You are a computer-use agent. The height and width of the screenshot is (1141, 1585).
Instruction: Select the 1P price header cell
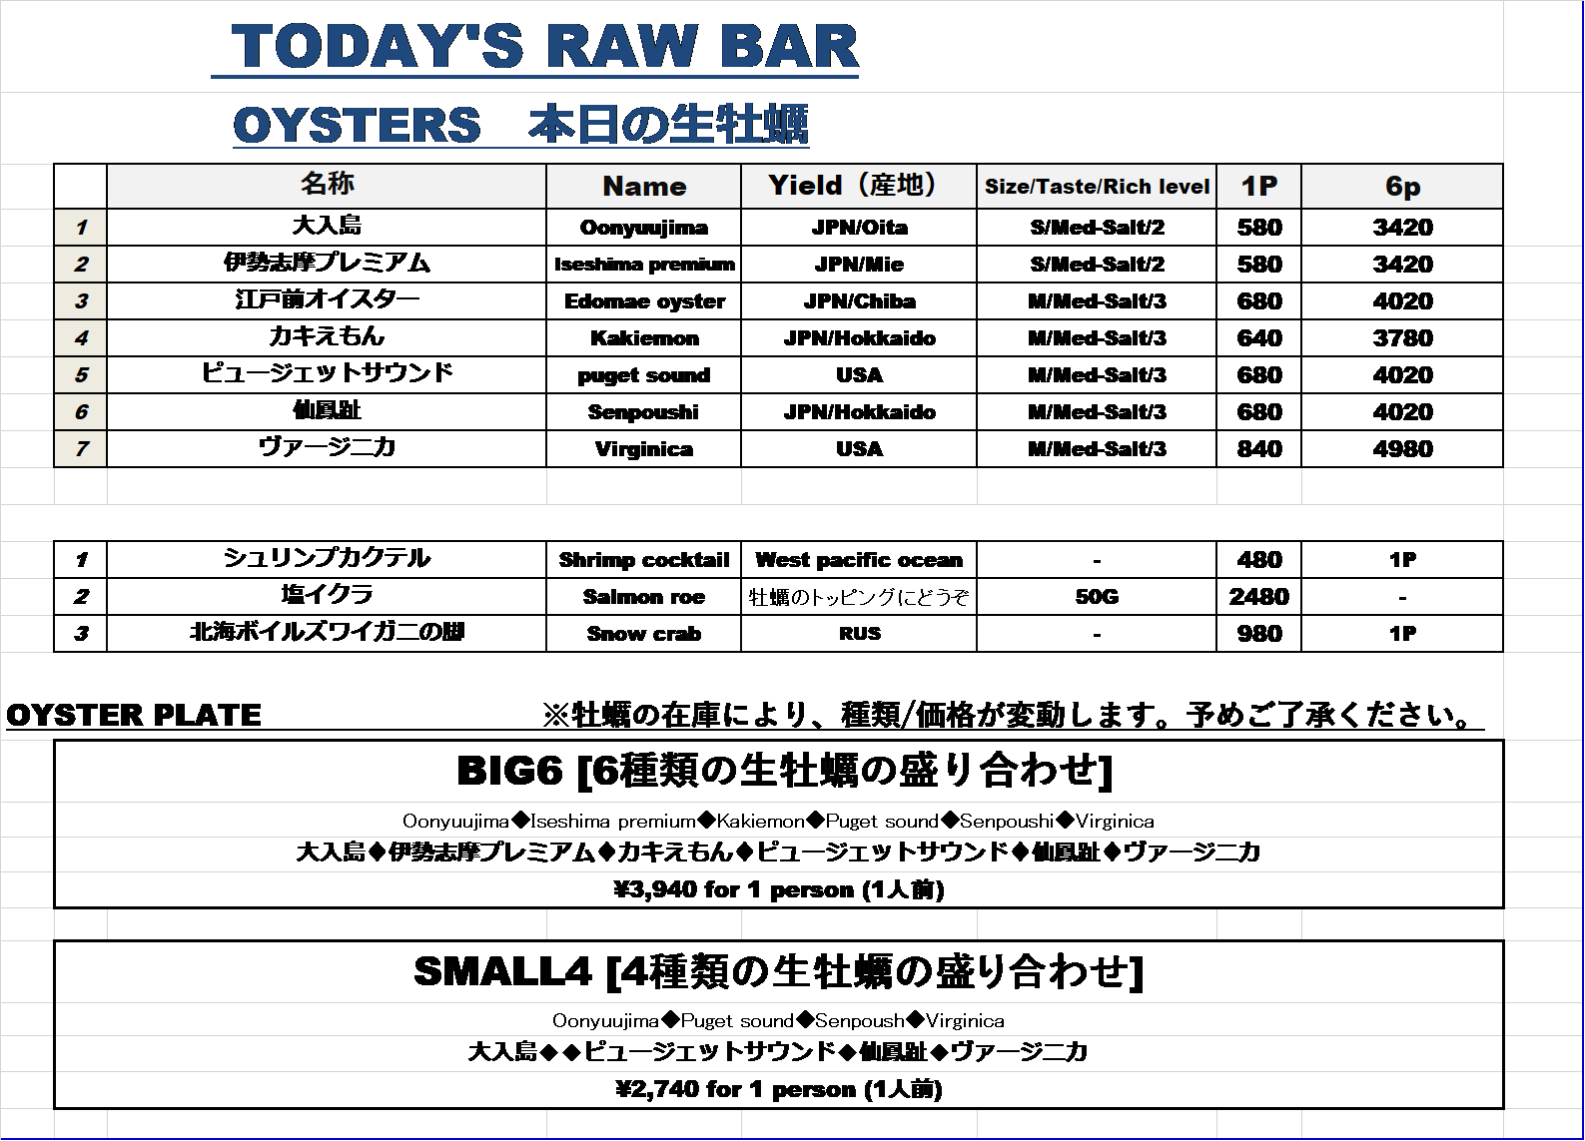tap(1258, 187)
